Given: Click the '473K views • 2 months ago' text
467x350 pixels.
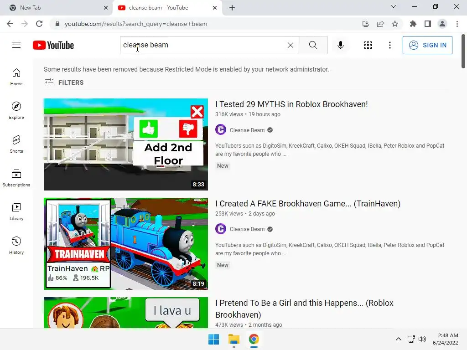Looking at the screenshot, I should coord(249,324).
